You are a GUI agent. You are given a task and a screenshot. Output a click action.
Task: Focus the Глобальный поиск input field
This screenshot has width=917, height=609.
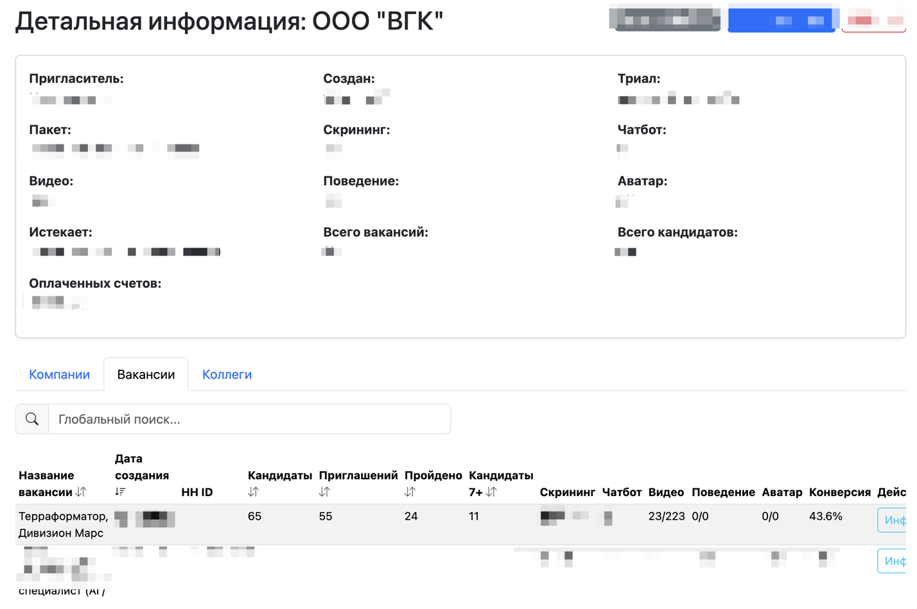(250, 419)
